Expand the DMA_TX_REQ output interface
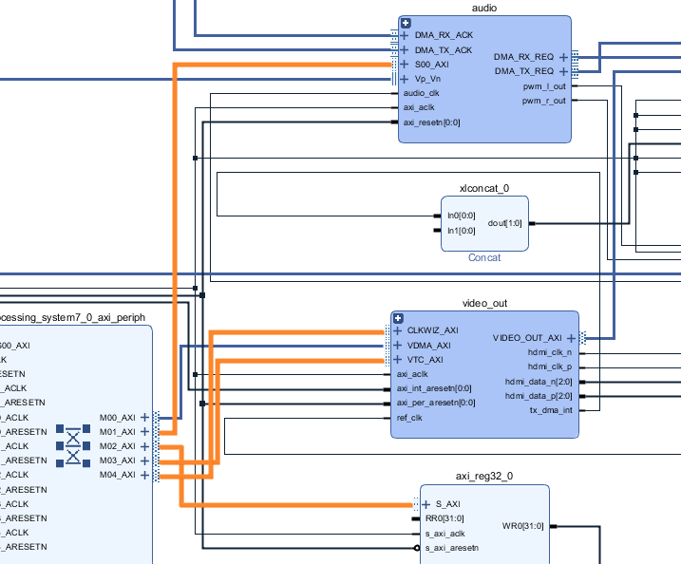The height and width of the screenshot is (564, 681). coord(563,71)
